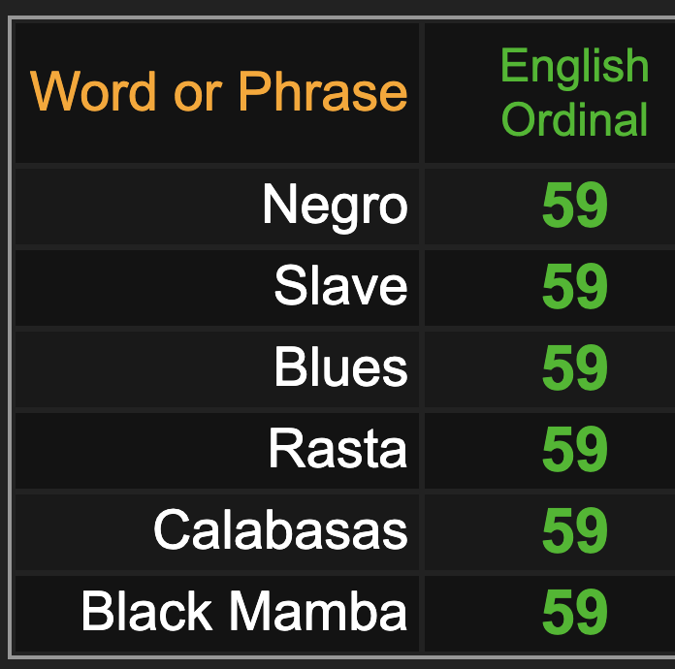Click the word 'Black' in last row
The width and height of the screenshot is (675, 669).
pos(146,612)
